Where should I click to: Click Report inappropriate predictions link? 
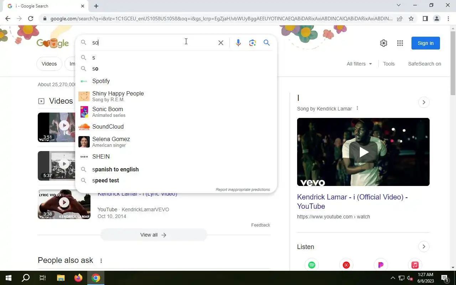click(x=243, y=190)
